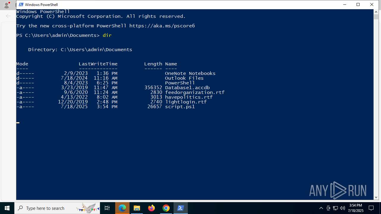
Task: Maximize the Windows PowerShell window
Action: (358, 4)
